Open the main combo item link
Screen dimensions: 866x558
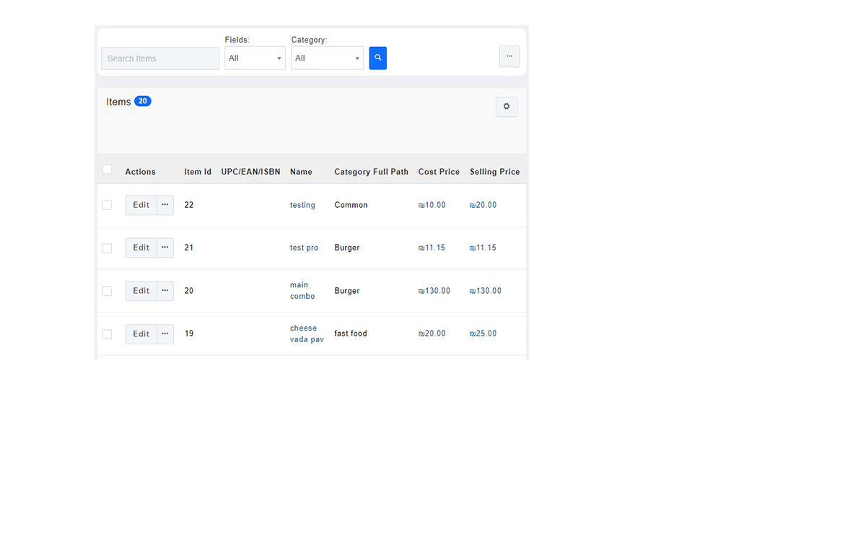coord(302,291)
